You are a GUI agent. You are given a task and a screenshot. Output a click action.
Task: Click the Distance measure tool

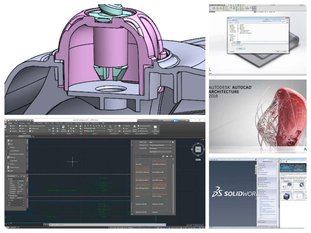pos(126,126)
